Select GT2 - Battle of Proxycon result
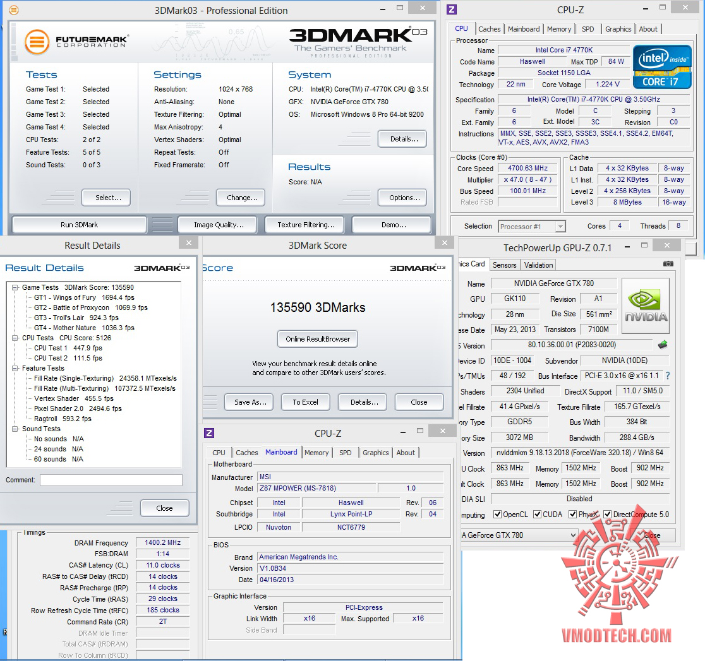705x661 pixels. pyautogui.click(x=91, y=308)
